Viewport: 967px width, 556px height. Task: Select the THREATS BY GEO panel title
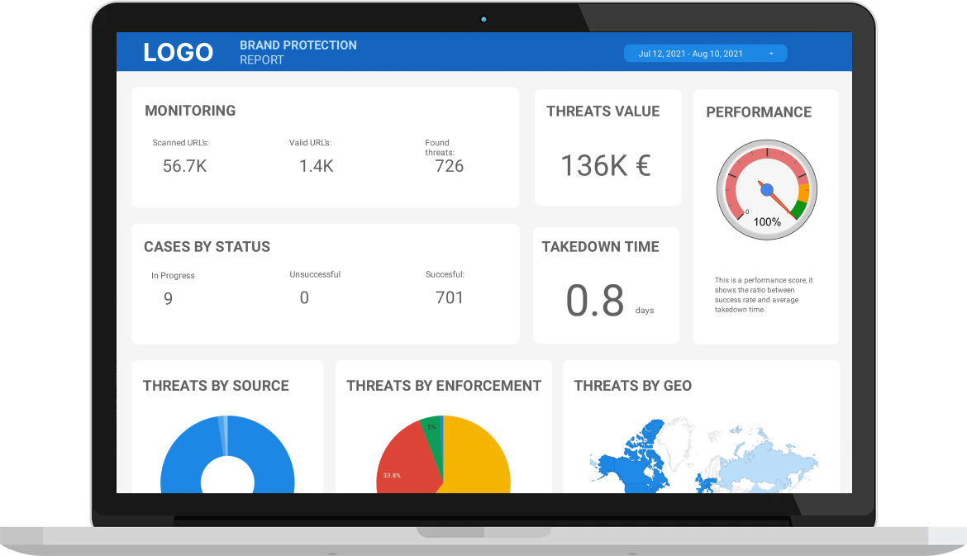click(x=632, y=385)
